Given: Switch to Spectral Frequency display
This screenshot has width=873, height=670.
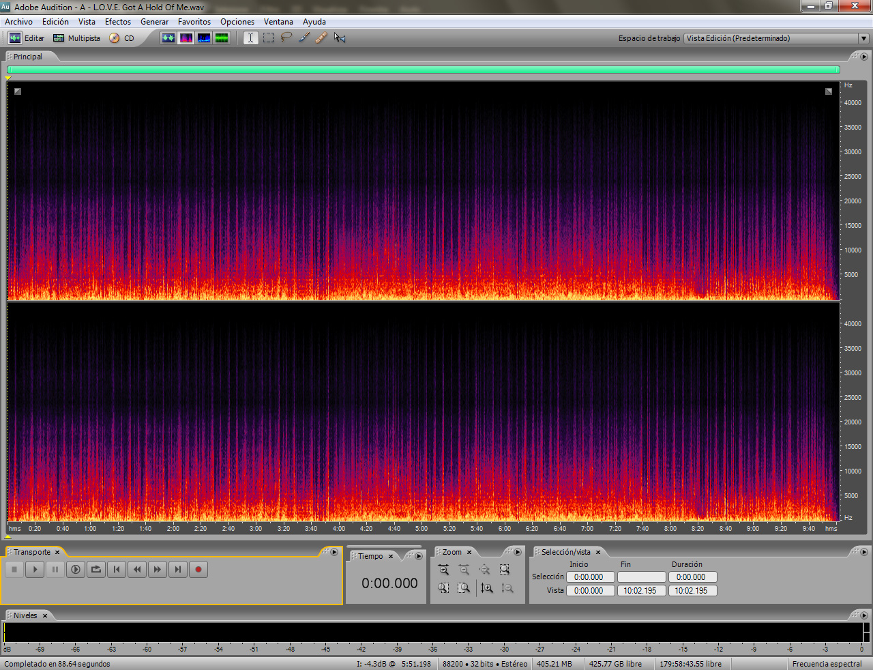Looking at the screenshot, I should [186, 38].
